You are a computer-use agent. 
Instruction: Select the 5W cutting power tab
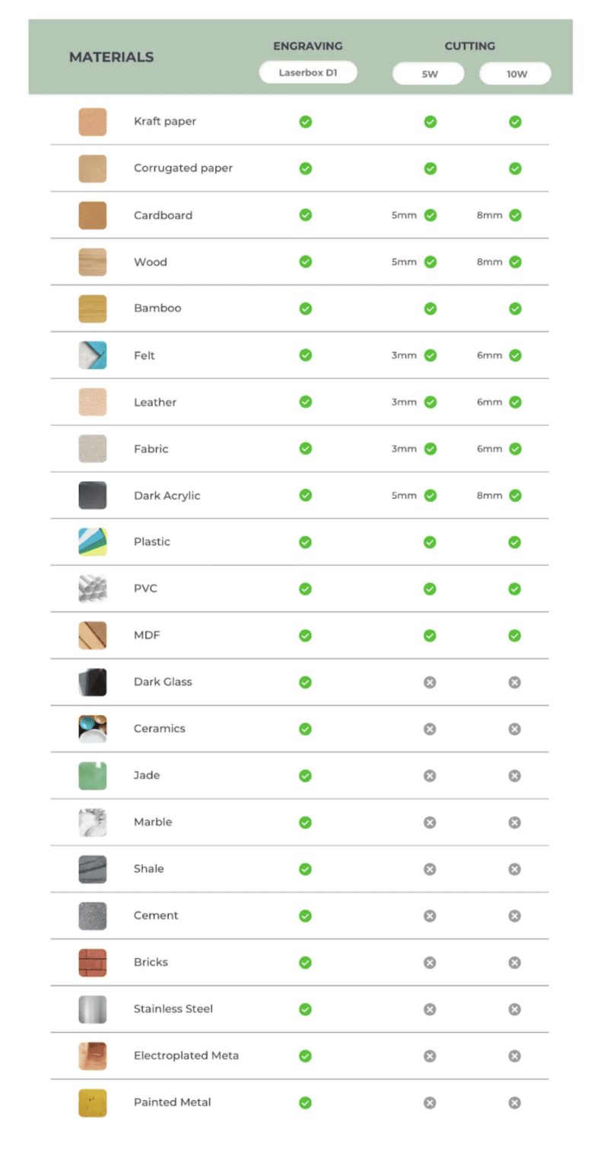click(x=428, y=74)
